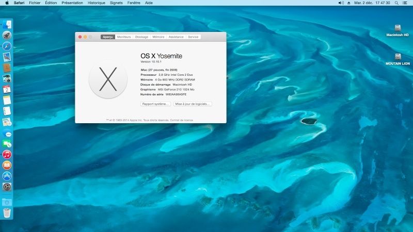Open iTunes music note icon
Image resolution: width=413 pixels, height=232 pixels.
pos(7,154)
